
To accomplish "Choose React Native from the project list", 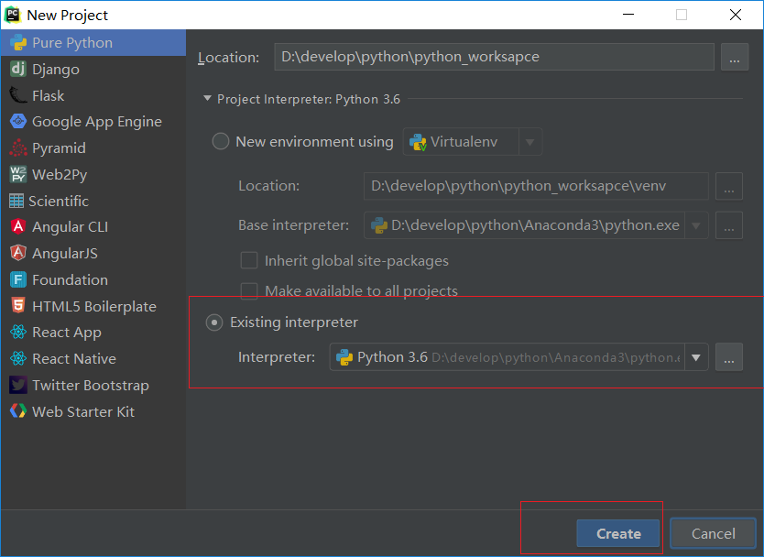I will click(x=73, y=359).
